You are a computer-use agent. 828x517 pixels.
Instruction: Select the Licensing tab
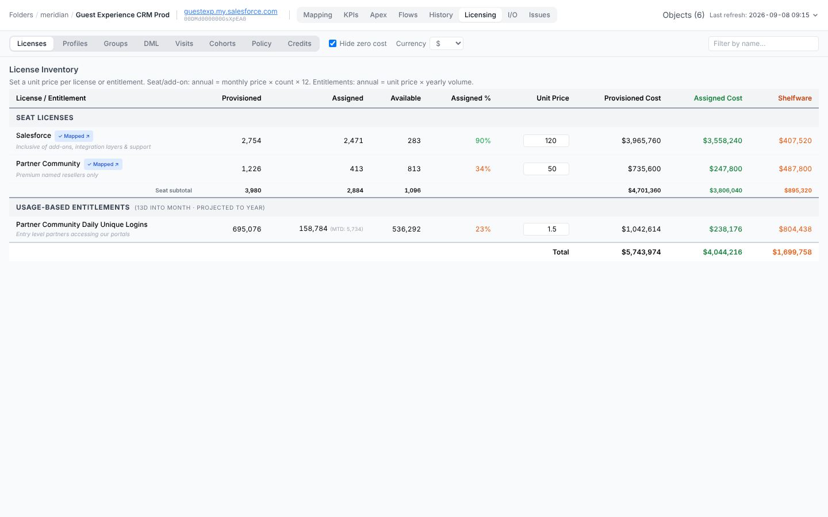click(480, 15)
